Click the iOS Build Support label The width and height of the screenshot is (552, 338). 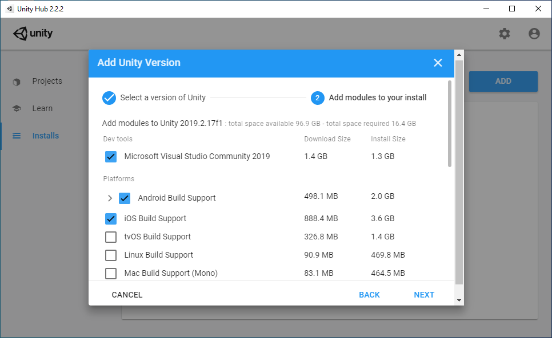tap(155, 218)
